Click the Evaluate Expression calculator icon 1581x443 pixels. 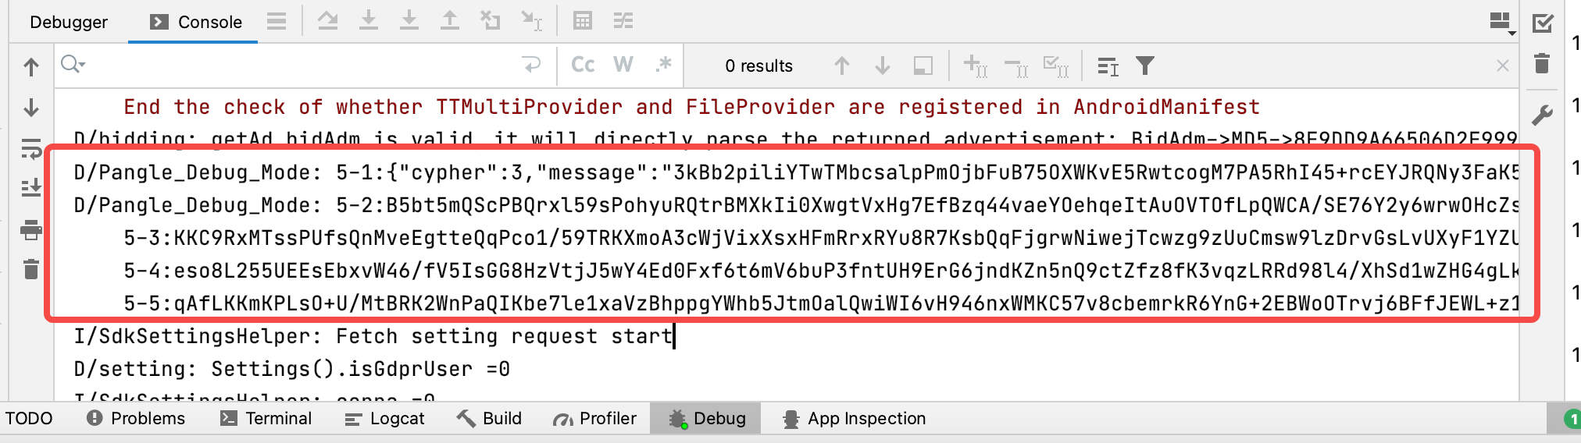[583, 21]
